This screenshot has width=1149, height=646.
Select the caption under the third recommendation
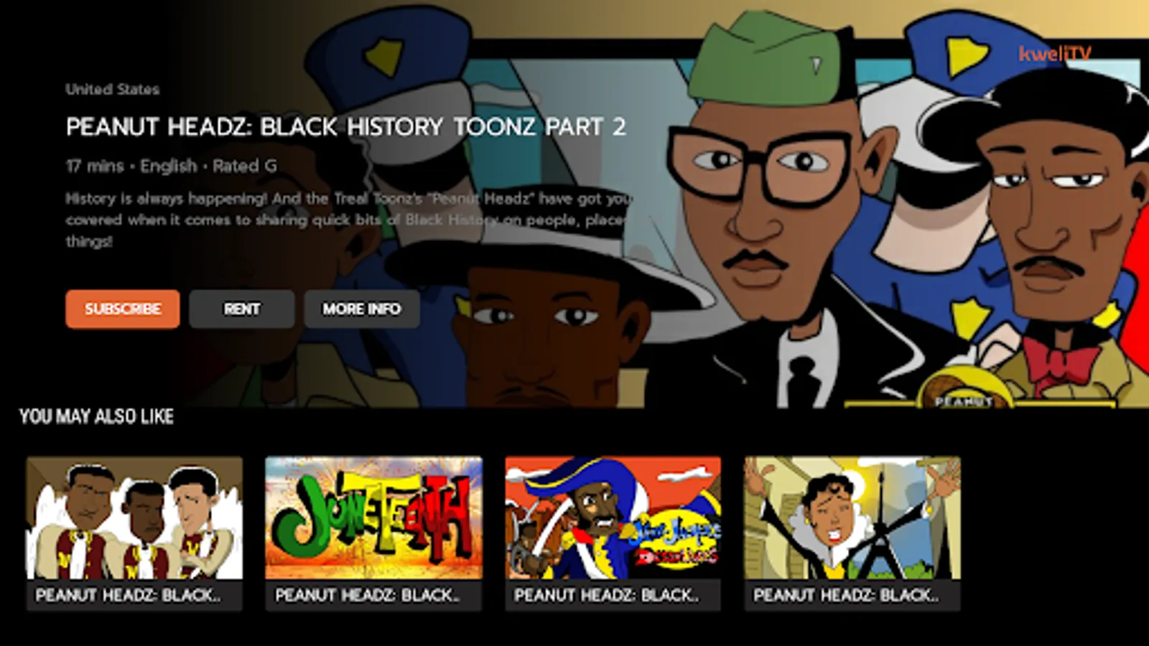(x=607, y=595)
